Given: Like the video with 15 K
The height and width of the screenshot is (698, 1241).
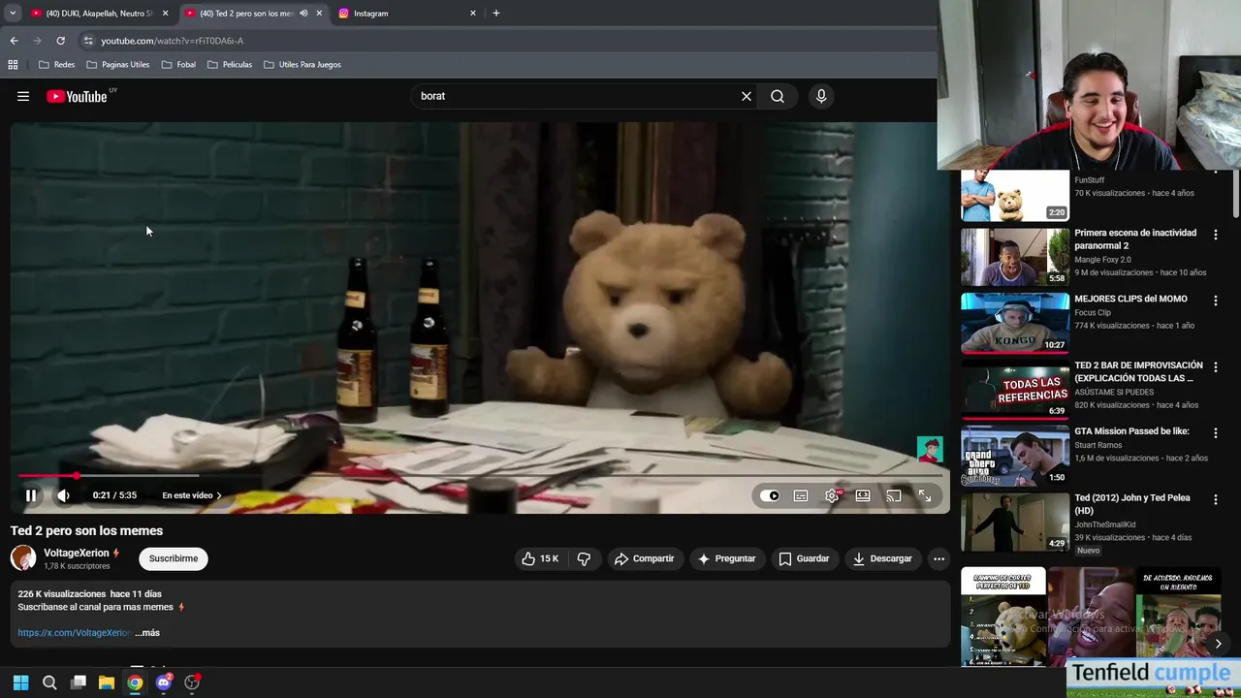Looking at the screenshot, I should (540, 558).
